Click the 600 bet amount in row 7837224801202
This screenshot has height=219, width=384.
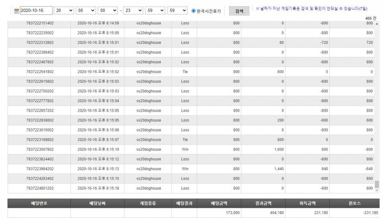(236, 188)
